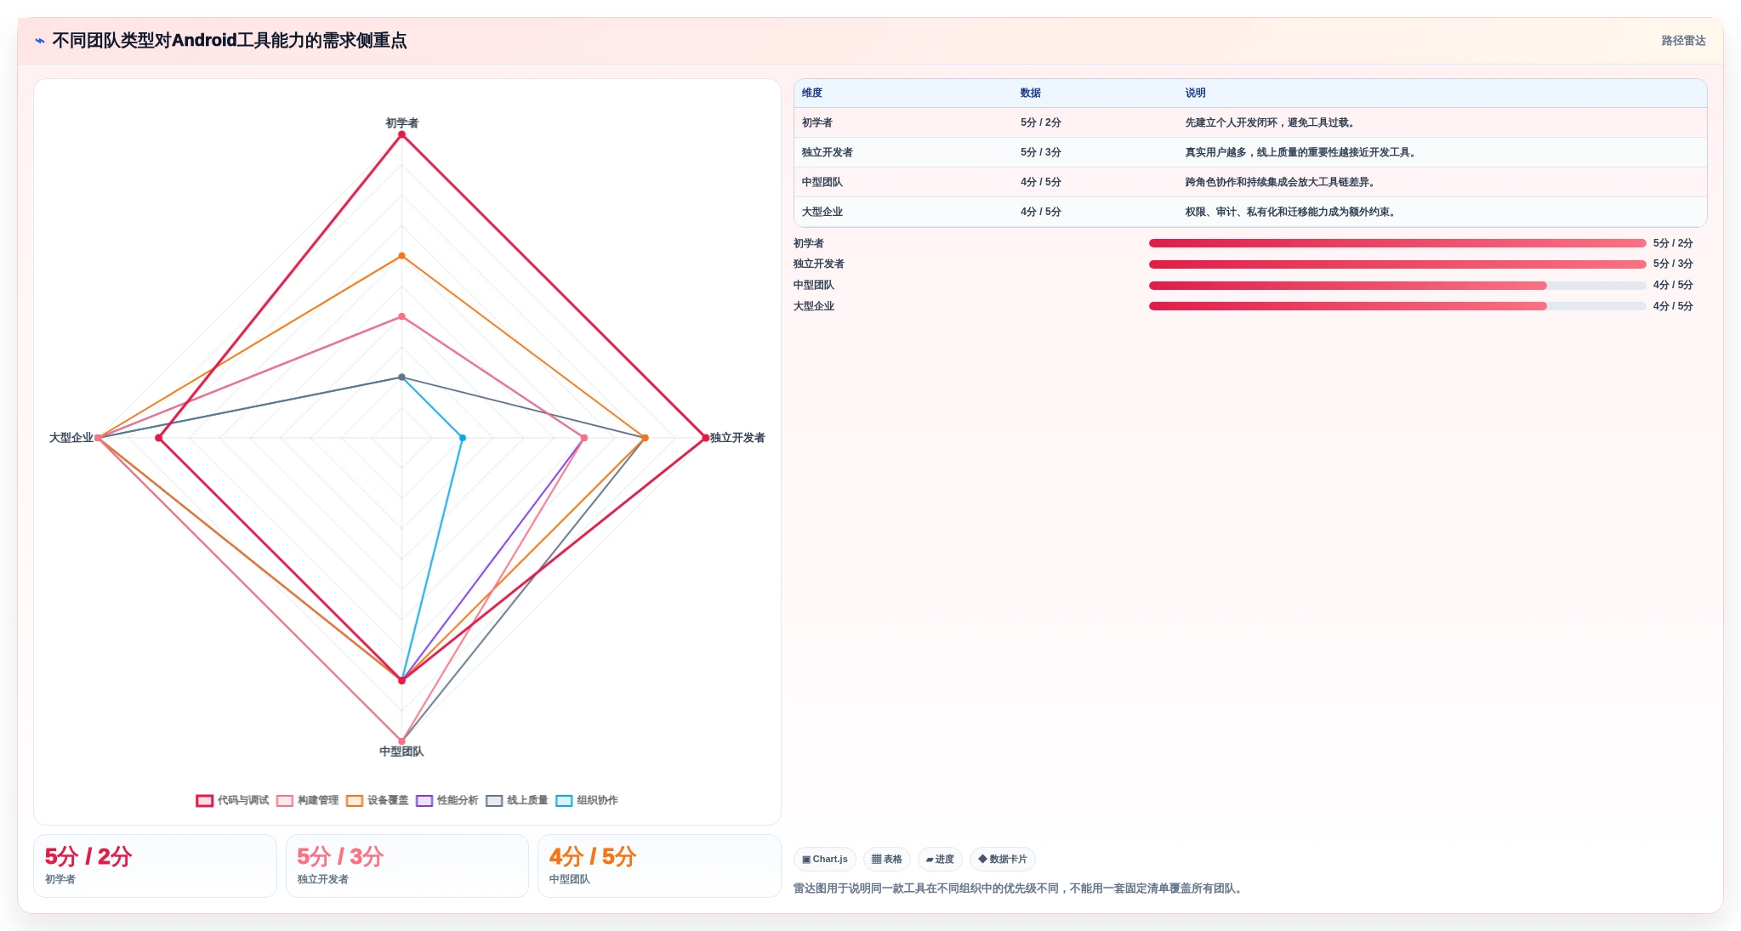Click the 独立开发者 progress bar
Viewport: 1741px width, 931px height.
1397,264
